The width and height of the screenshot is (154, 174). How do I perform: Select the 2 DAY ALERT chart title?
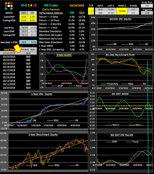tap(64, 55)
